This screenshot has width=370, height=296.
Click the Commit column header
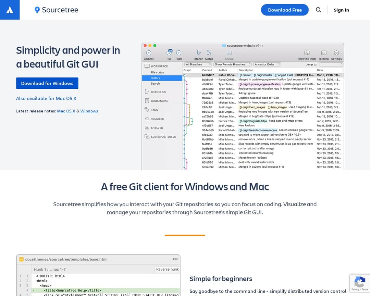[207, 70]
